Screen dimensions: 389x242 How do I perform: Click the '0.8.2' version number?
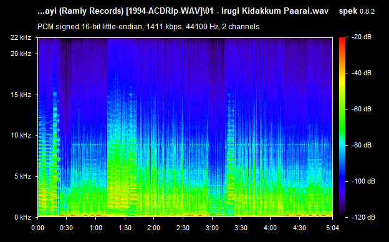pos(367,11)
